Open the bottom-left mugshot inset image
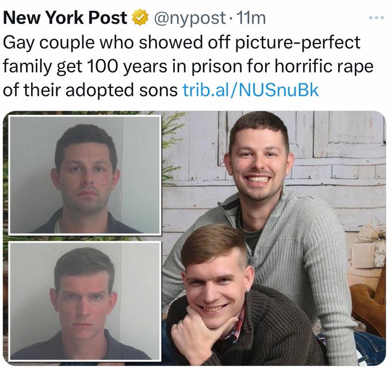The image size is (391, 368). pyautogui.click(x=85, y=301)
